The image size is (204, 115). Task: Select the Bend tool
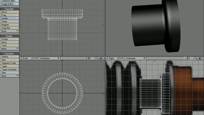pos(10,42)
